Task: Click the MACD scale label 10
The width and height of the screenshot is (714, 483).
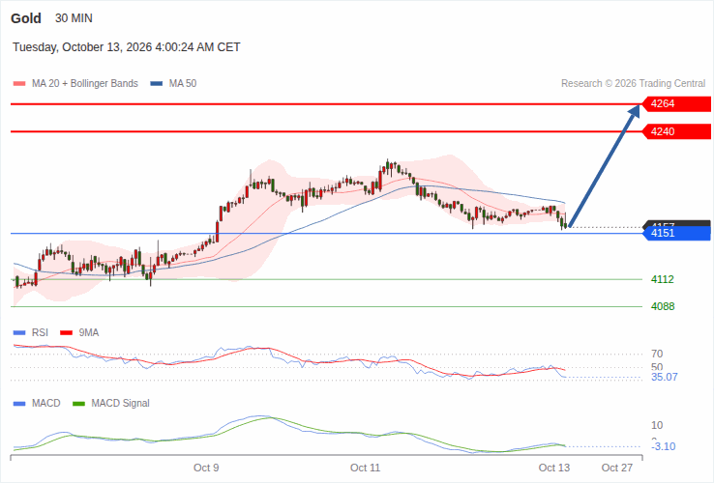Action: (x=657, y=426)
